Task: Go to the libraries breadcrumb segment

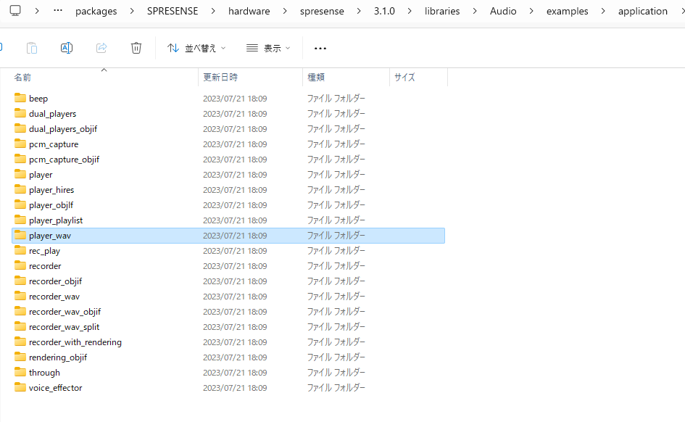Action: click(x=442, y=11)
